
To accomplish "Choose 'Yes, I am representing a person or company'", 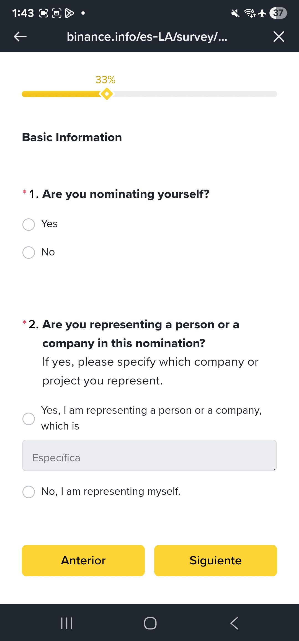I will tap(29, 419).
